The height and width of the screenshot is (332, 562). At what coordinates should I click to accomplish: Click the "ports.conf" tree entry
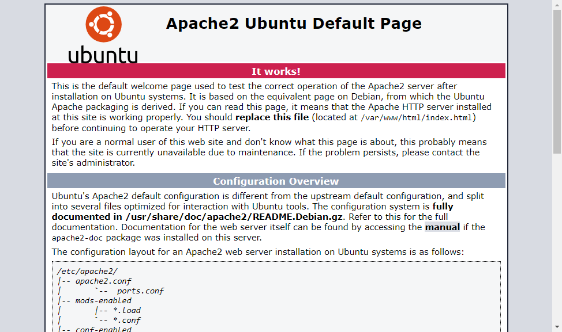pyautogui.click(x=140, y=291)
